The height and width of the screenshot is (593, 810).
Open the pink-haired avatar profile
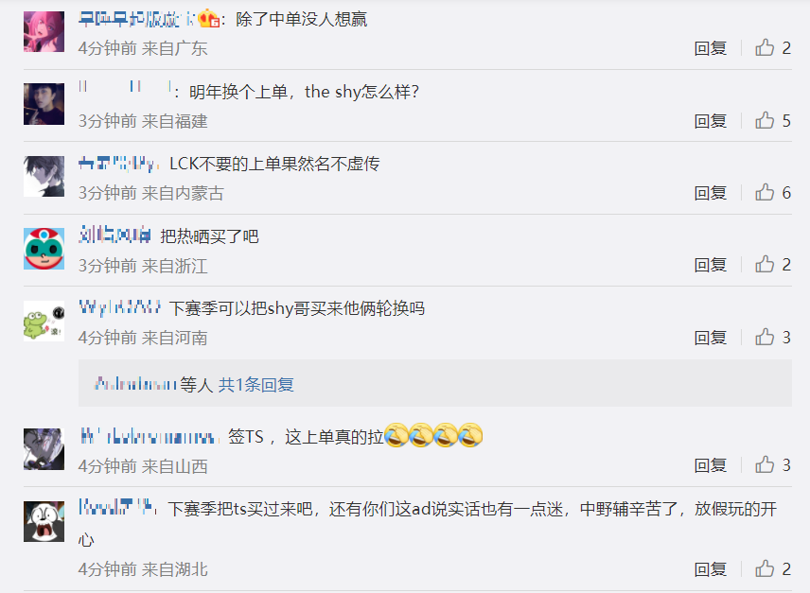44,31
